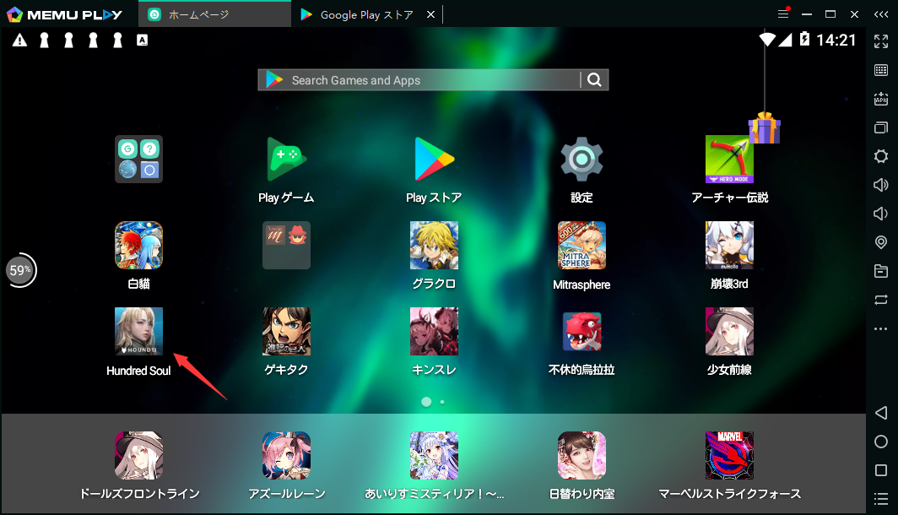Expand the app folder at top left

(138, 159)
